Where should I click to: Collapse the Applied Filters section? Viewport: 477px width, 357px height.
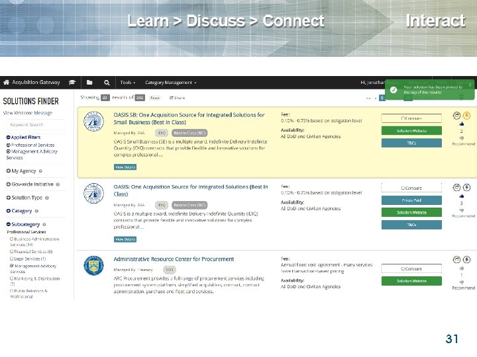pyautogui.click(x=8, y=138)
